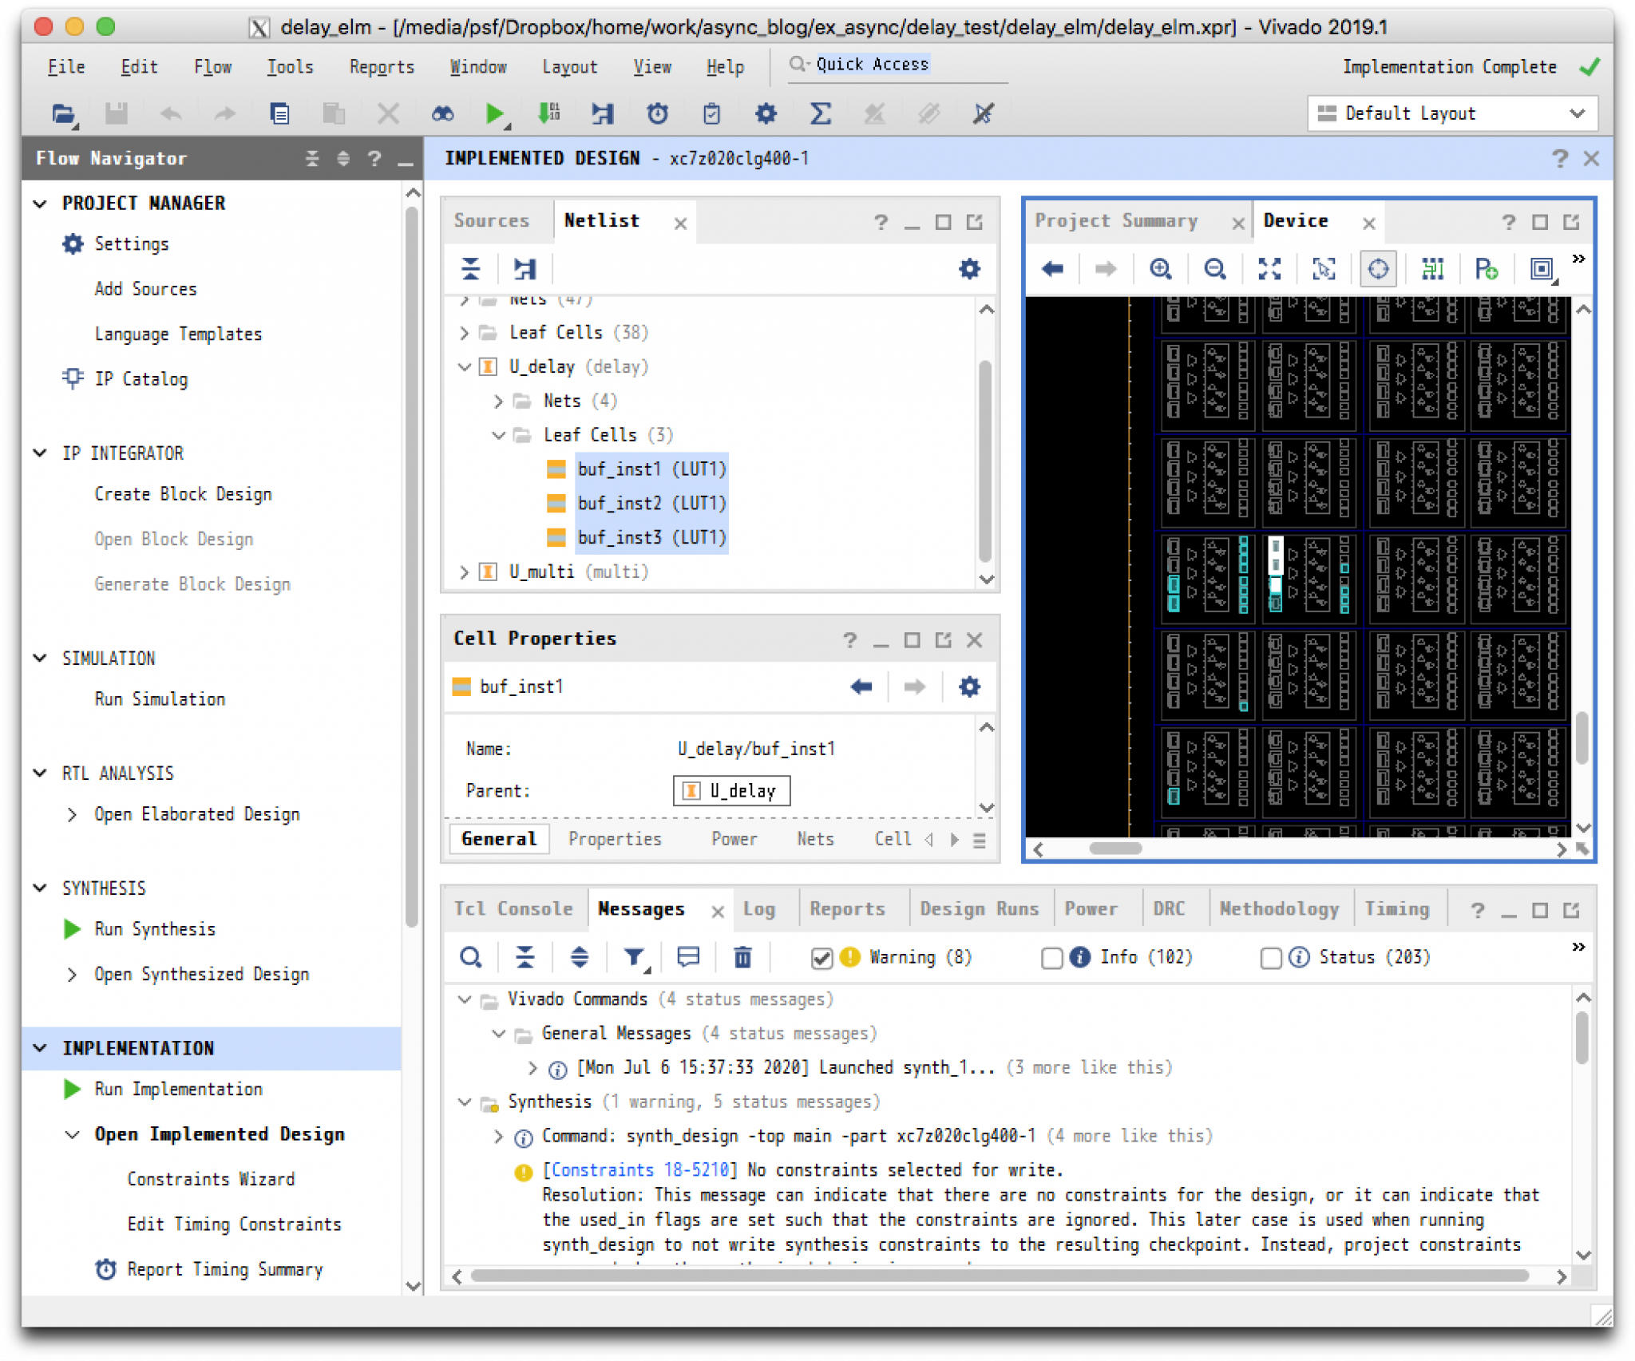This screenshot has width=1635, height=1361.
Task: Click Zoom Fit icon in Device toolbar
Action: [x=1269, y=269]
